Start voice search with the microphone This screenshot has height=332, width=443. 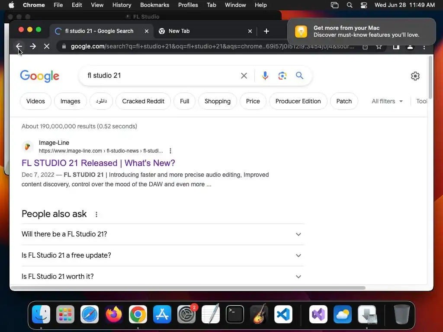[x=265, y=76]
